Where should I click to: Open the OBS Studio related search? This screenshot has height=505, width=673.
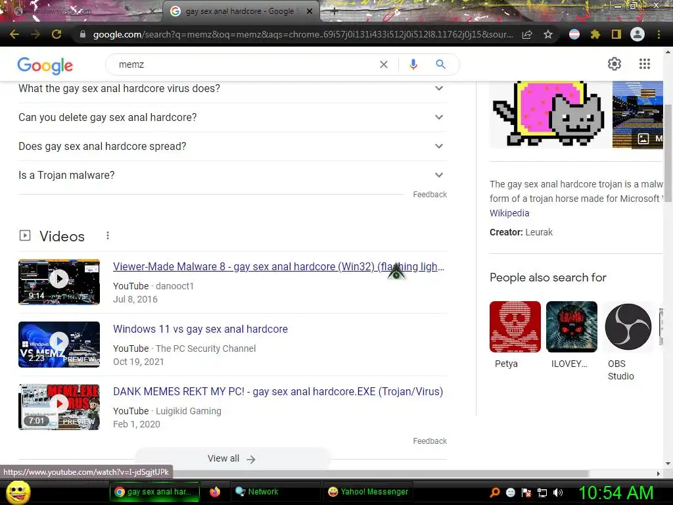click(x=628, y=342)
